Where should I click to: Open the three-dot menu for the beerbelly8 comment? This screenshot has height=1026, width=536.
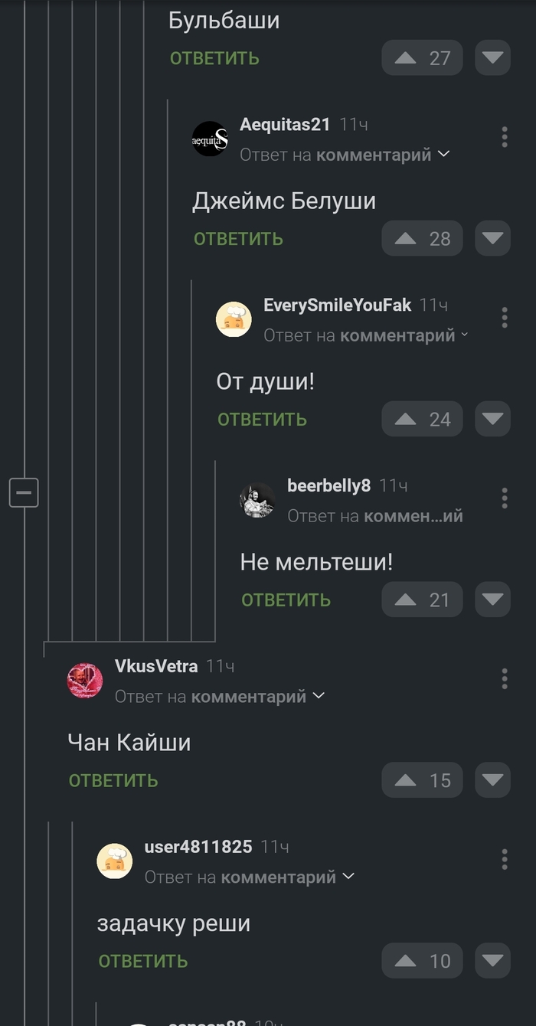click(505, 498)
